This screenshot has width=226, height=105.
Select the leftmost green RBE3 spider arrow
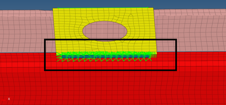click(x=59, y=57)
